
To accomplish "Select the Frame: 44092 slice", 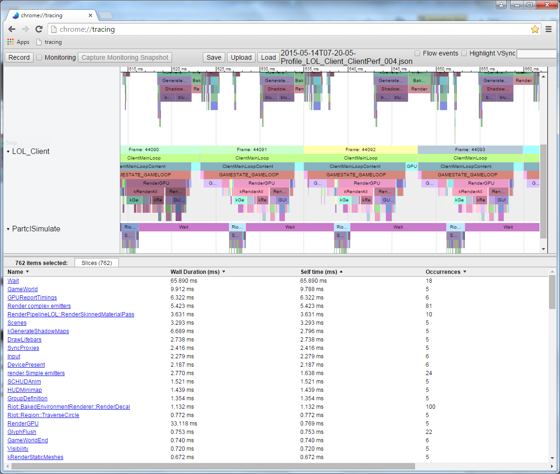I will [360, 150].
